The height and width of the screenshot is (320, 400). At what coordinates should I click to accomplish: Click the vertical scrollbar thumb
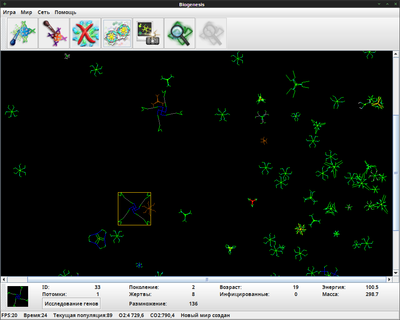click(396, 173)
